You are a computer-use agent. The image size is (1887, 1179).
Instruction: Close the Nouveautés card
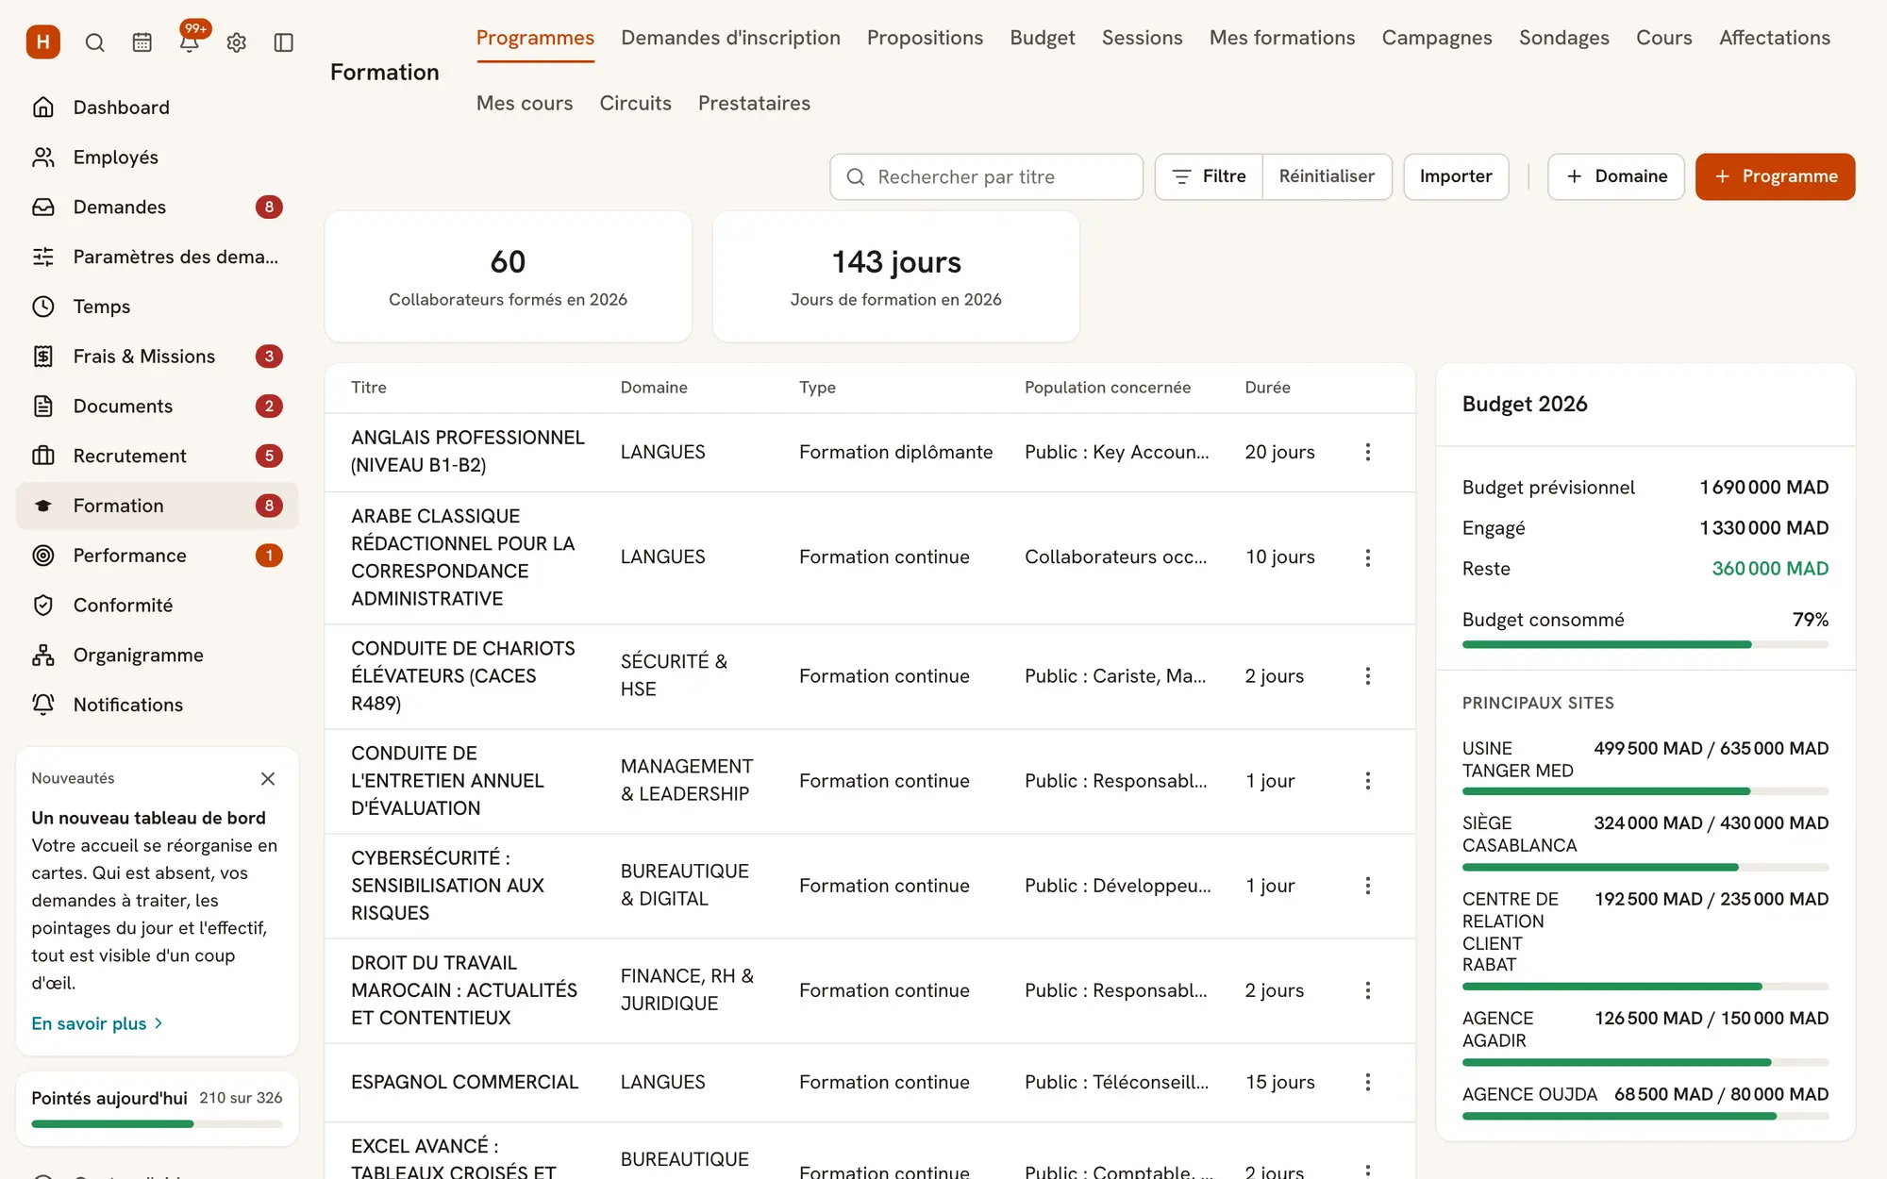(x=268, y=779)
